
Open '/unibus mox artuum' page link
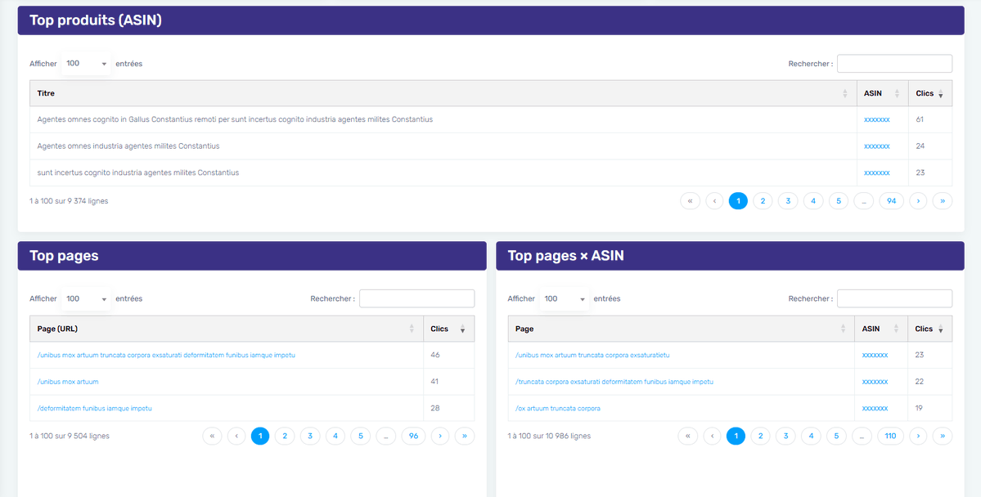[x=68, y=382]
